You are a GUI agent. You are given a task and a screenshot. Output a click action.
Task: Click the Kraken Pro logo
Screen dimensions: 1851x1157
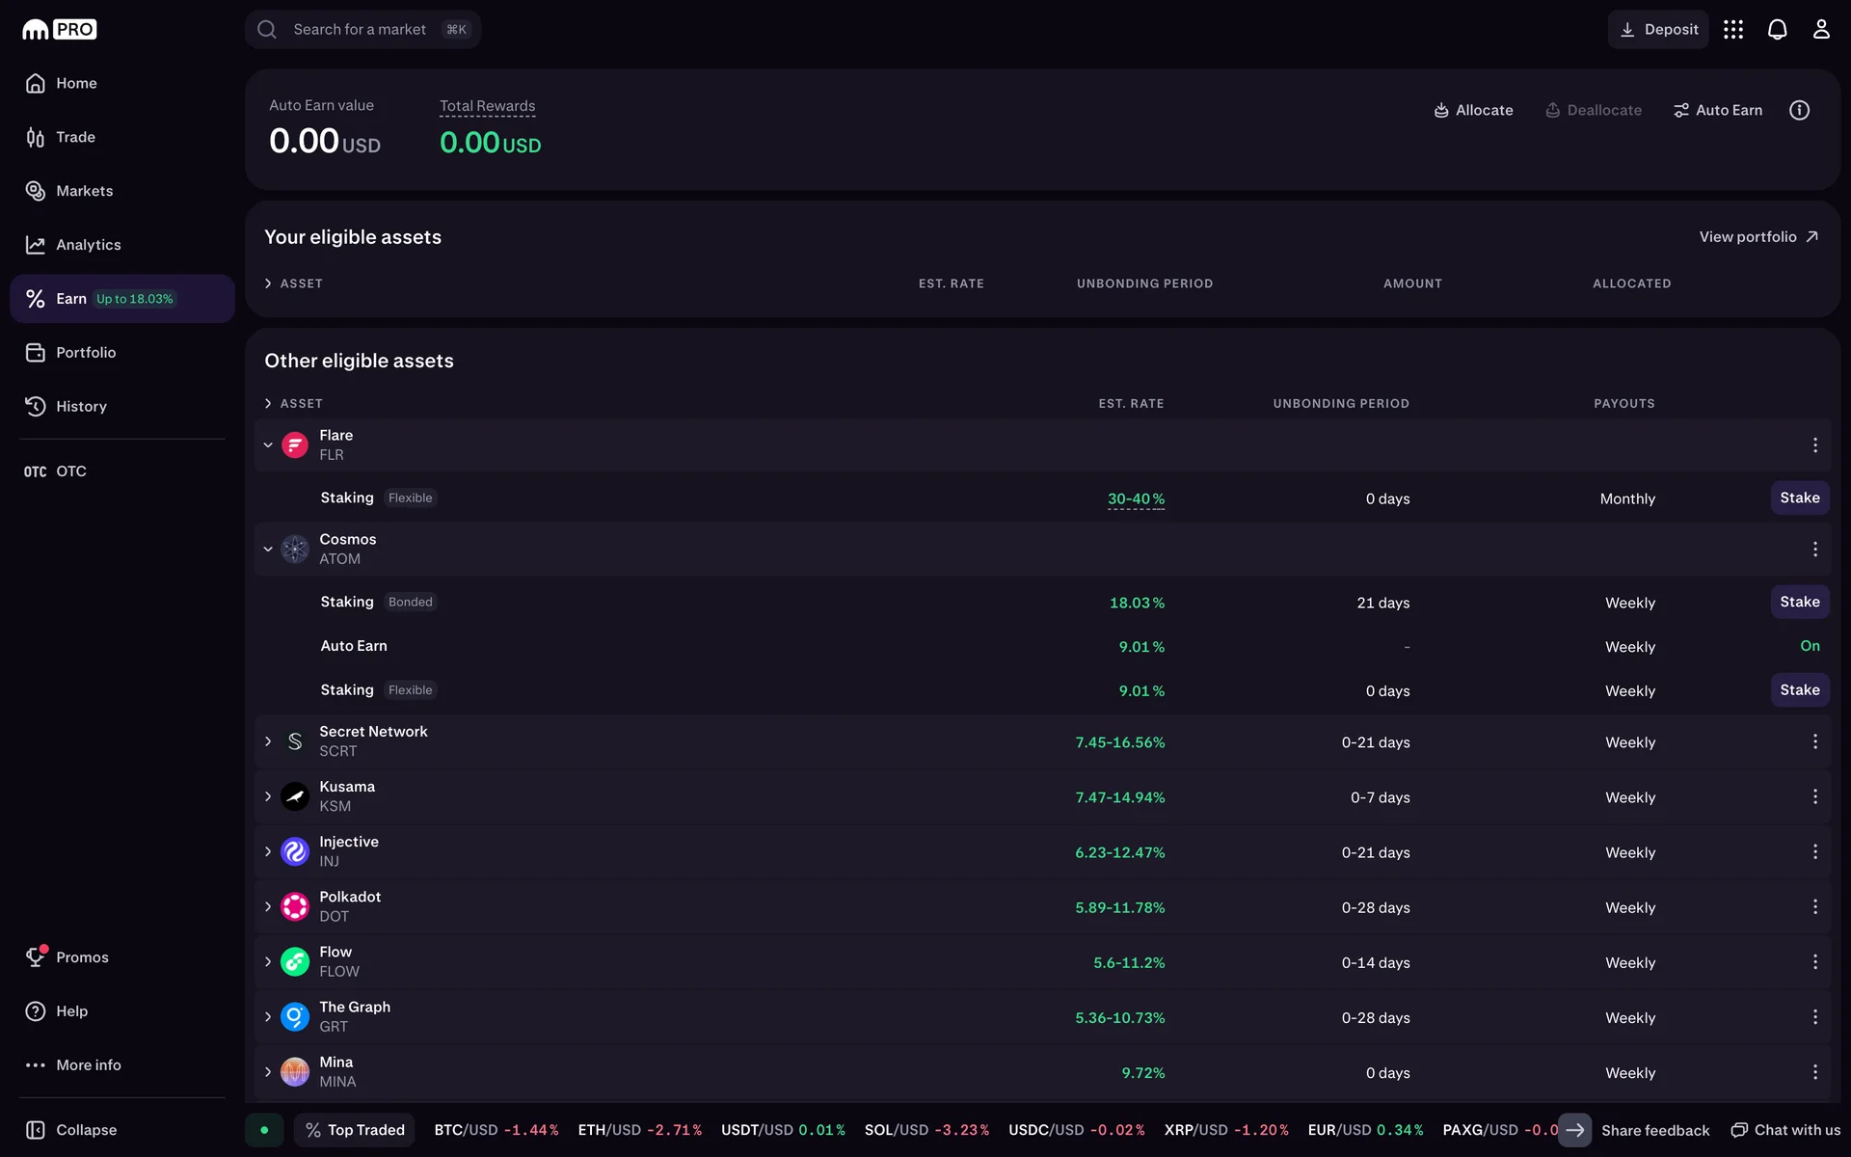coord(60,30)
